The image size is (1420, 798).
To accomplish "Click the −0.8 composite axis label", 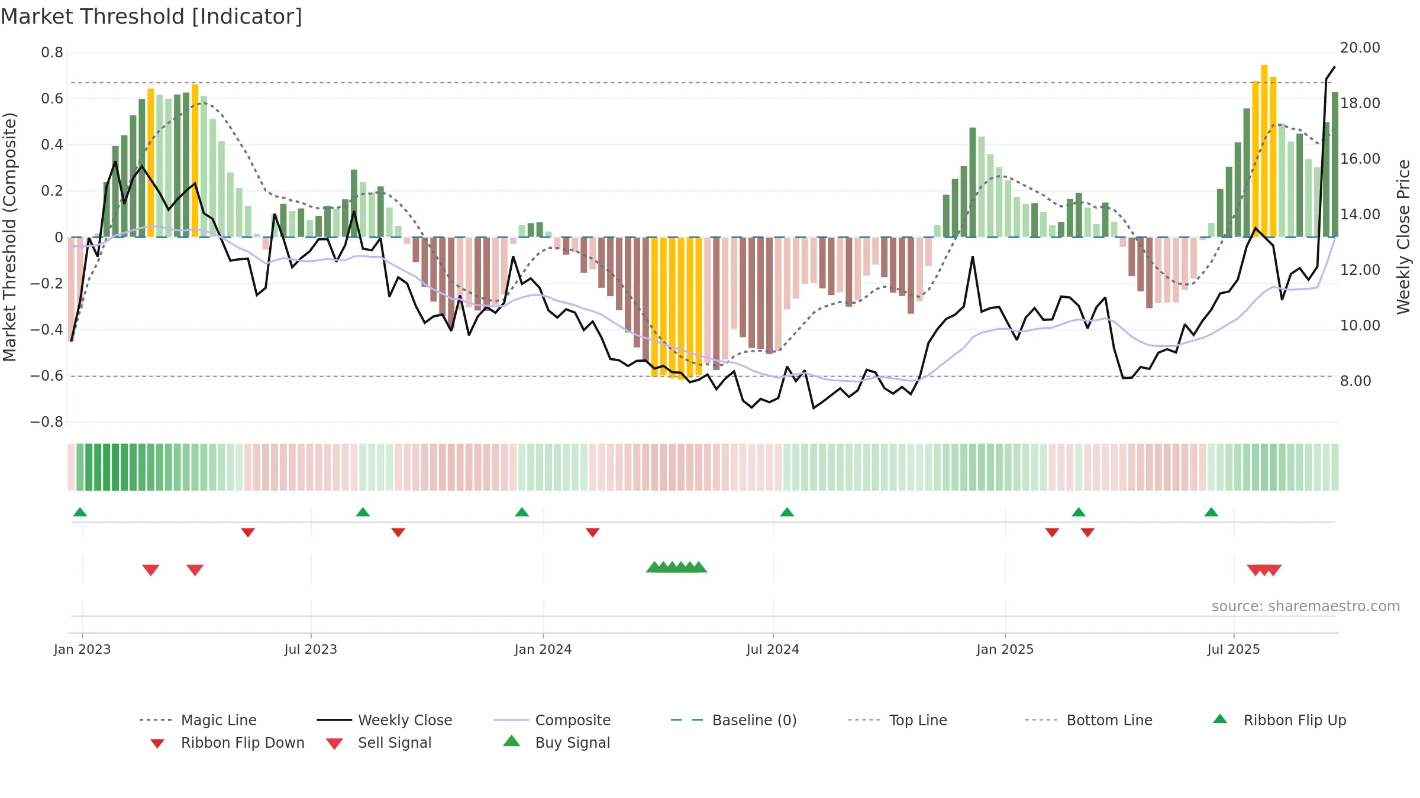I will pos(47,422).
